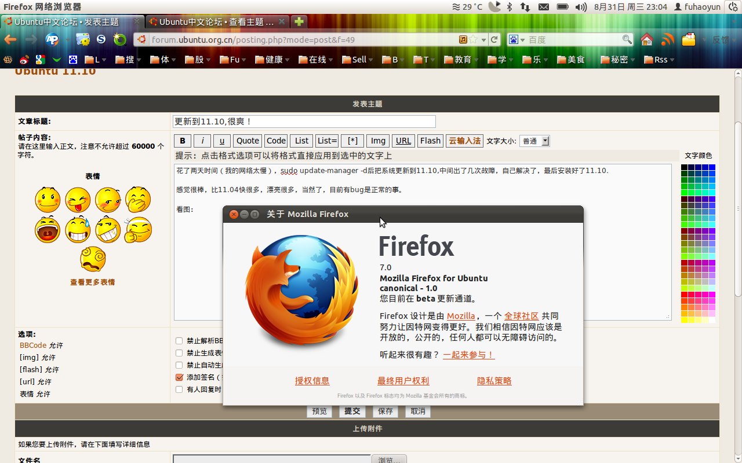Insert the laughing sweat emoticon

click(x=78, y=230)
